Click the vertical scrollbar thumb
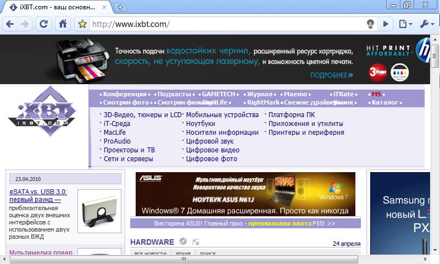This screenshot has width=440, height=264. (x=435, y=56)
